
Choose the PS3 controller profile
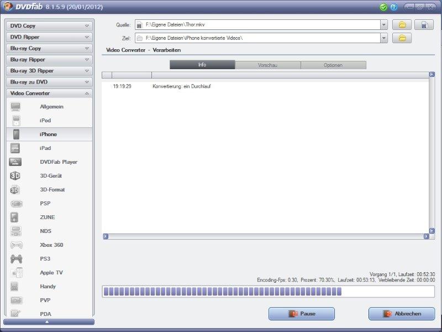(45, 259)
